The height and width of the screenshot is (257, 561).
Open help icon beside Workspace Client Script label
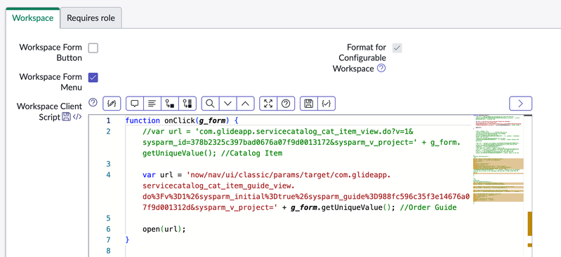coord(93,103)
